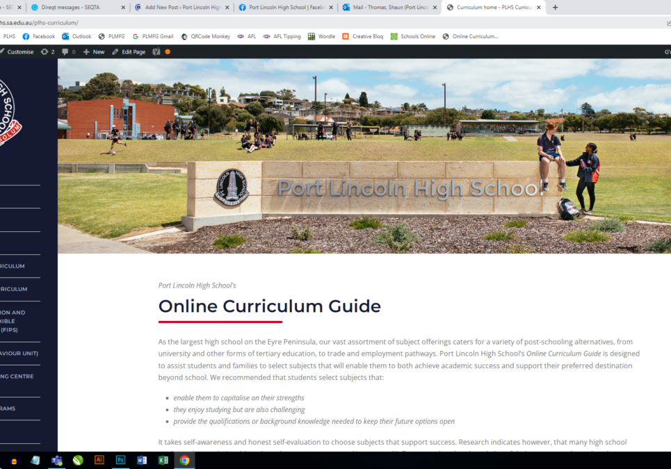Click the updates icon showing 2
Screen dimensions: 671x469
[47, 51]
